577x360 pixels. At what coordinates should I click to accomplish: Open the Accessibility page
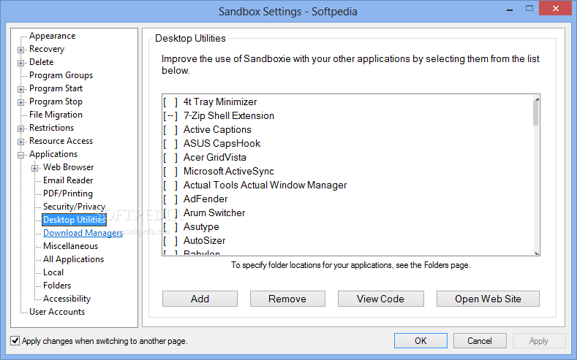point(67,299)
